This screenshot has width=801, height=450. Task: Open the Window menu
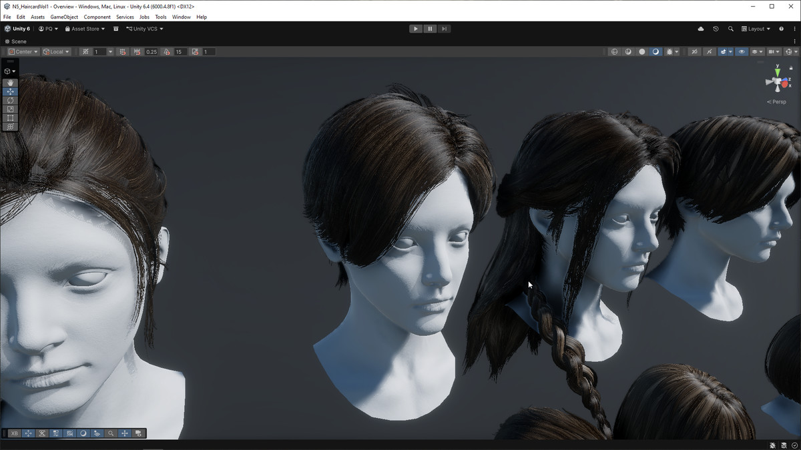pos(182,17)
